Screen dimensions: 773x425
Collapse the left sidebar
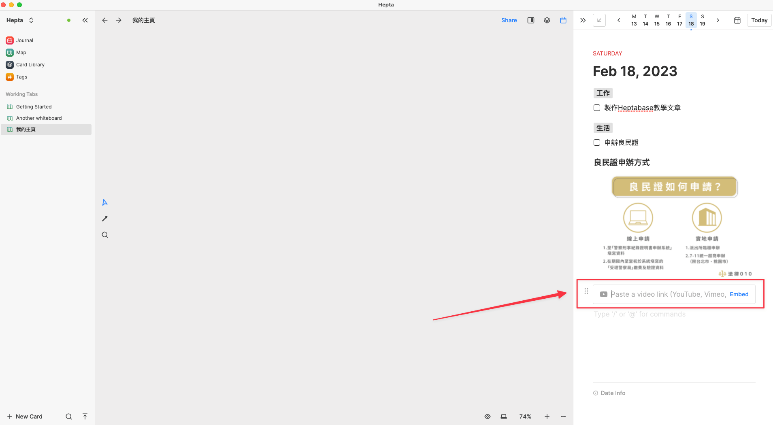click(85, 20)
